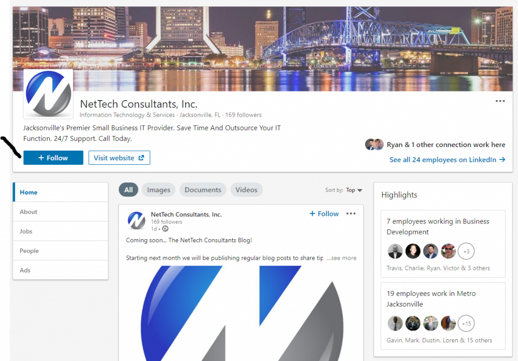Click the NetTech logo avatar in post
The image size is (518, 361).
[136, 220]
